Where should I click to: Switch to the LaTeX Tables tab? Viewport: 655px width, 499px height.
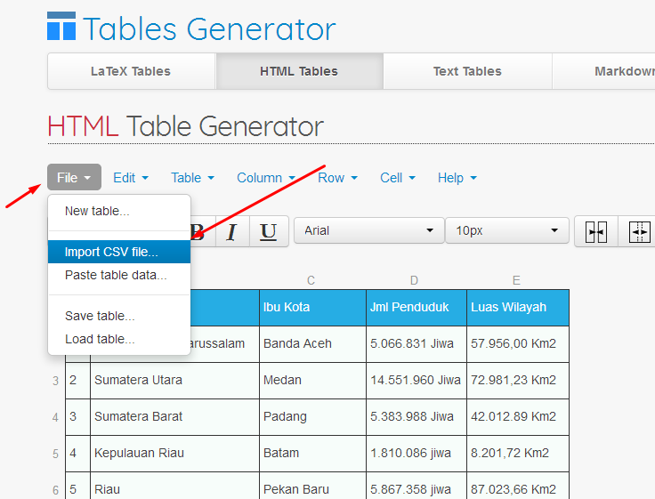[131, 71]
